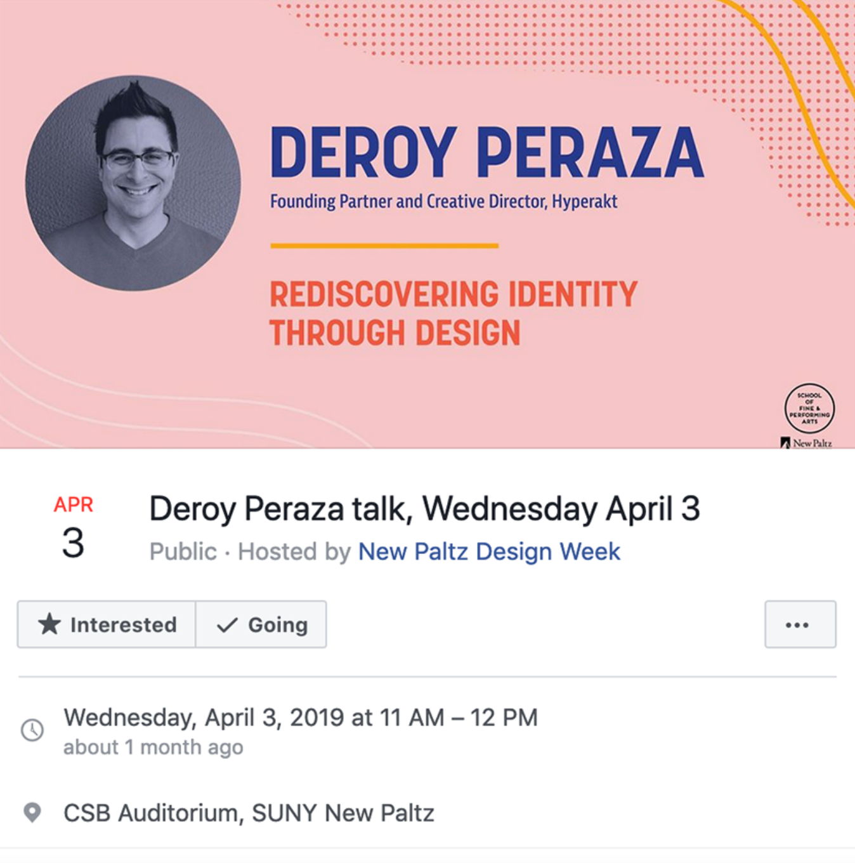Click the clock icon beside event time
855x863 pixels.
pyautogui.click(x=32, y=730)
